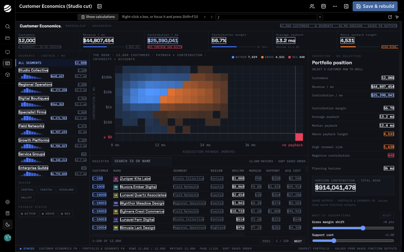Toggle dark mode moon icon
Image resolution: width=404 pixels, height=252 pixels.
pos(8,225)
